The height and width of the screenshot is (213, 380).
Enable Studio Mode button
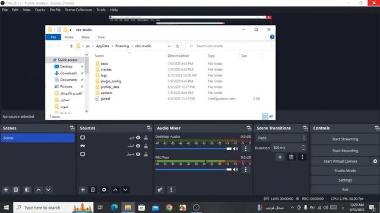[345, 171]
